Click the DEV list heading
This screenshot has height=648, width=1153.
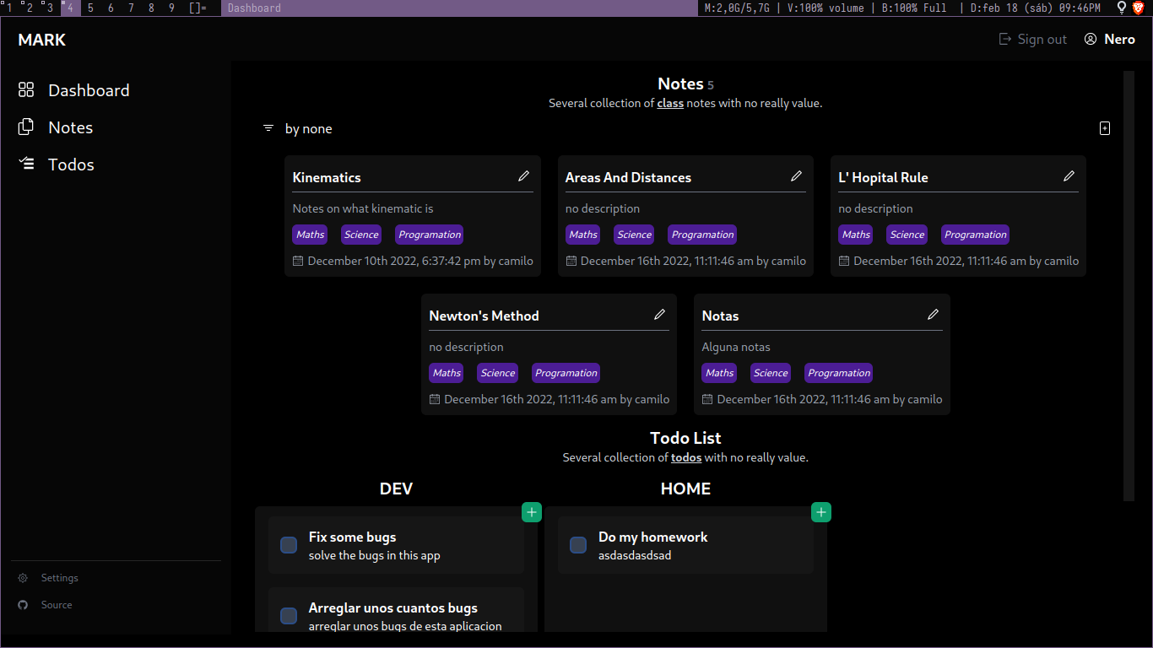pos(396,489)
